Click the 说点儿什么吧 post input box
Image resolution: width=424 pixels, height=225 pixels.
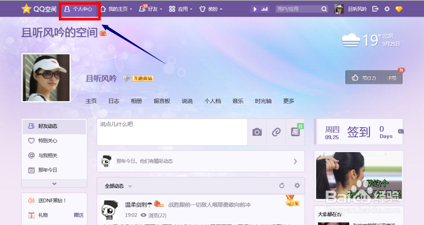click(172, 132)
